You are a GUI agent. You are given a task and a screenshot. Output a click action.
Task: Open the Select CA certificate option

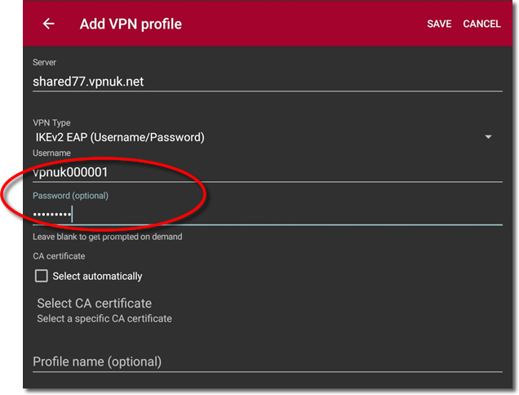coord(94,304)
